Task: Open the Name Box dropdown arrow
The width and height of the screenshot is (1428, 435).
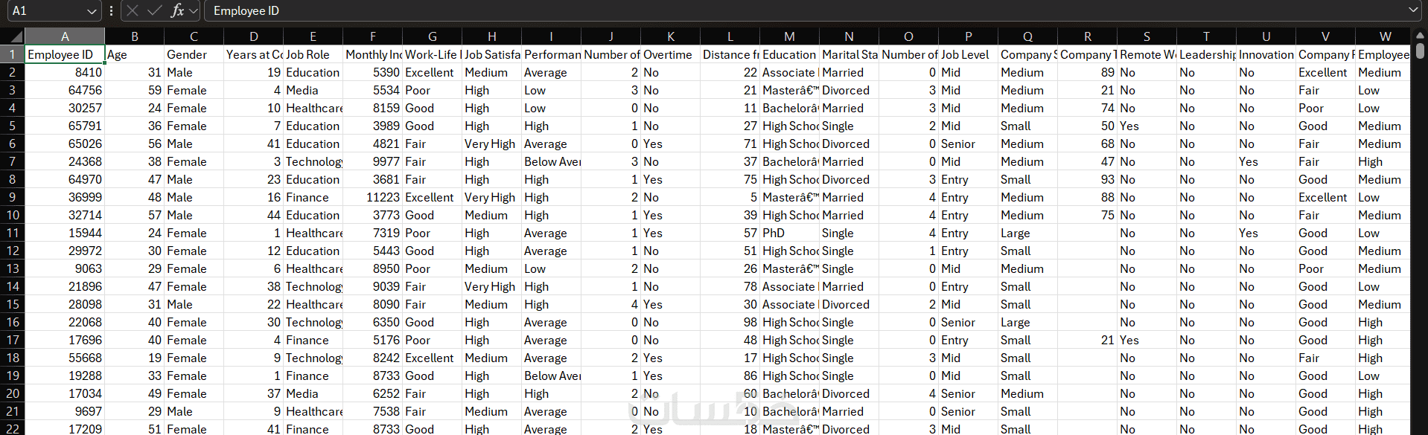Action: point(92,11)
